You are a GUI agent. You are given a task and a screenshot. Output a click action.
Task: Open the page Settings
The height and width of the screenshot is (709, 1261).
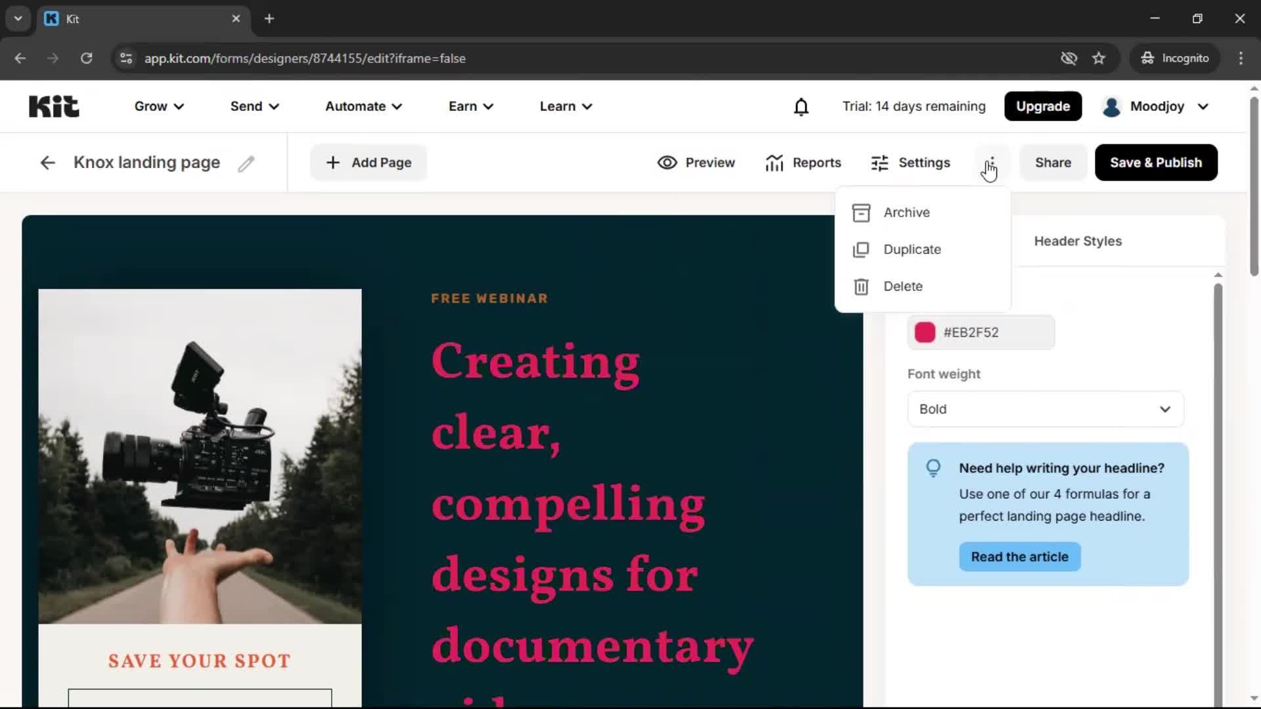click(910, 162)
